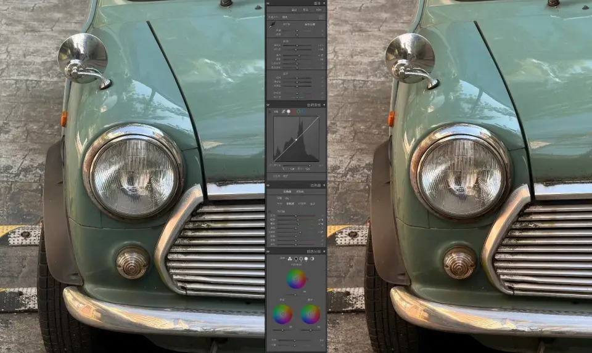Pick the white balance eyedropper tool
The image size is (592, 353).
pyautogui.click(x=270, y=24)
